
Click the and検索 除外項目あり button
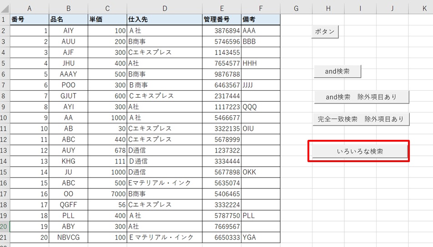(x=361, y=97)
